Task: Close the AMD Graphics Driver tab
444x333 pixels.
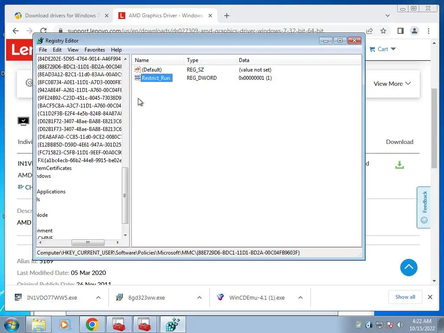Action: [x=210, y=16]
